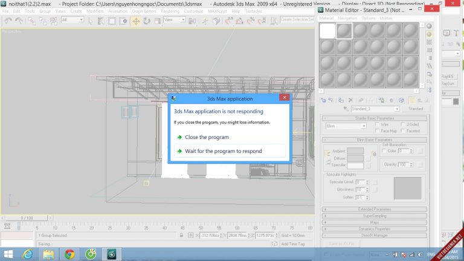Choose Wait for the program to respond
Screen dimensions: 464x261
click(230, 151)
